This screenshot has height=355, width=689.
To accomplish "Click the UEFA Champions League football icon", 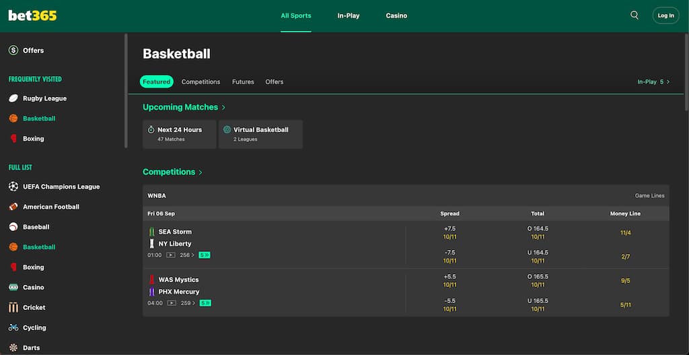I will point(13,187).
